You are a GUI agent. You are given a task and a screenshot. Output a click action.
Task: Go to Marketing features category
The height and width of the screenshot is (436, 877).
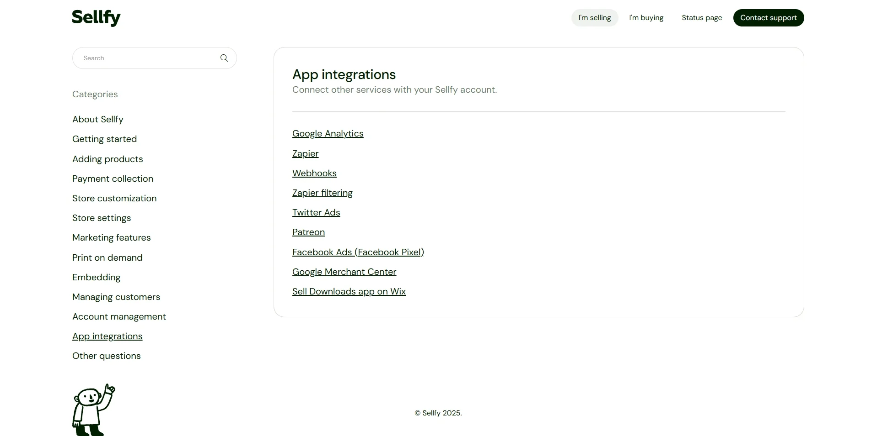pos(111,237)
